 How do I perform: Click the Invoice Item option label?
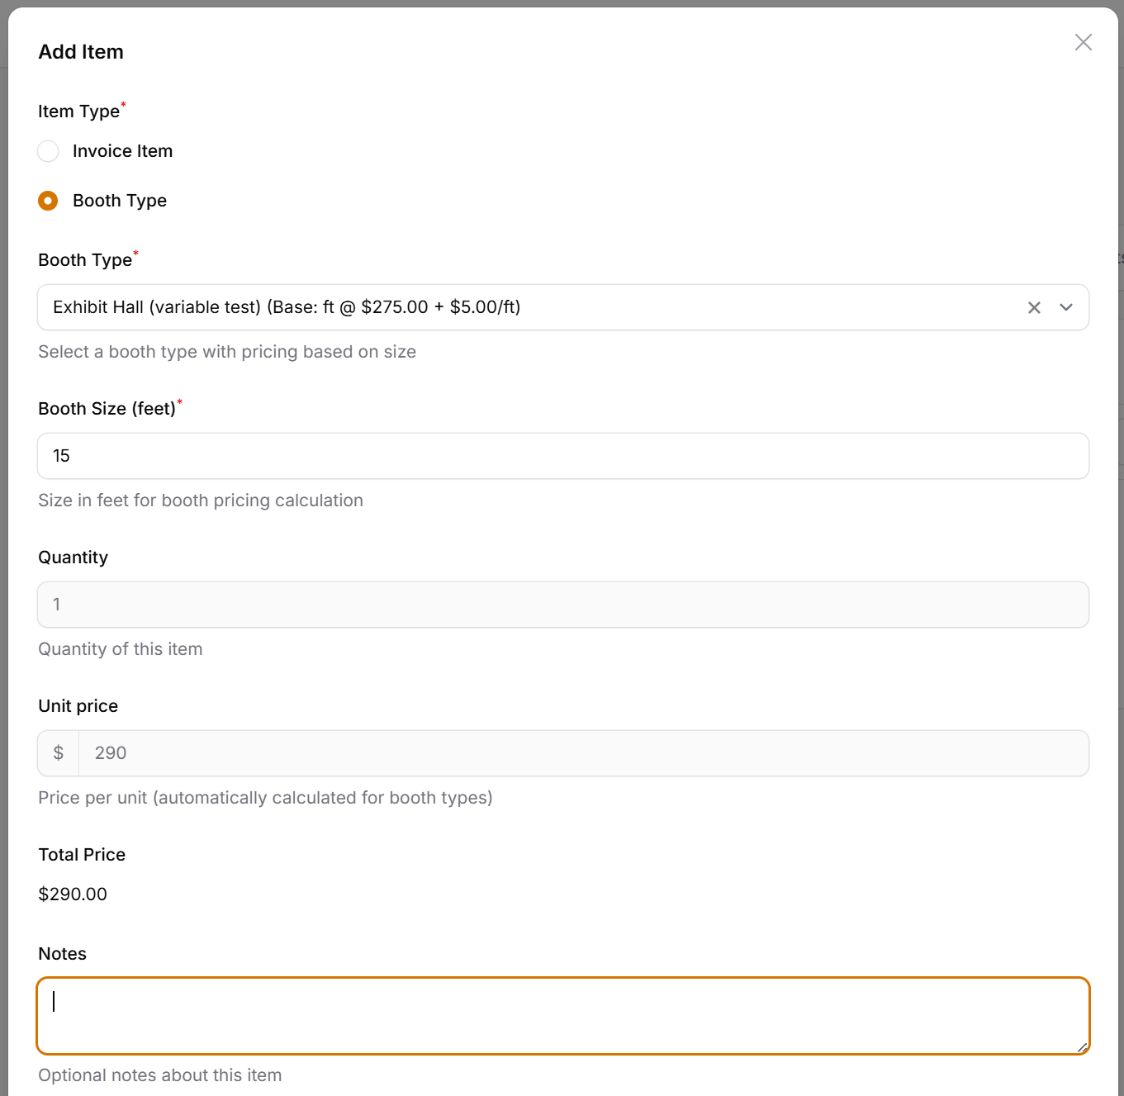click(122, 151)
